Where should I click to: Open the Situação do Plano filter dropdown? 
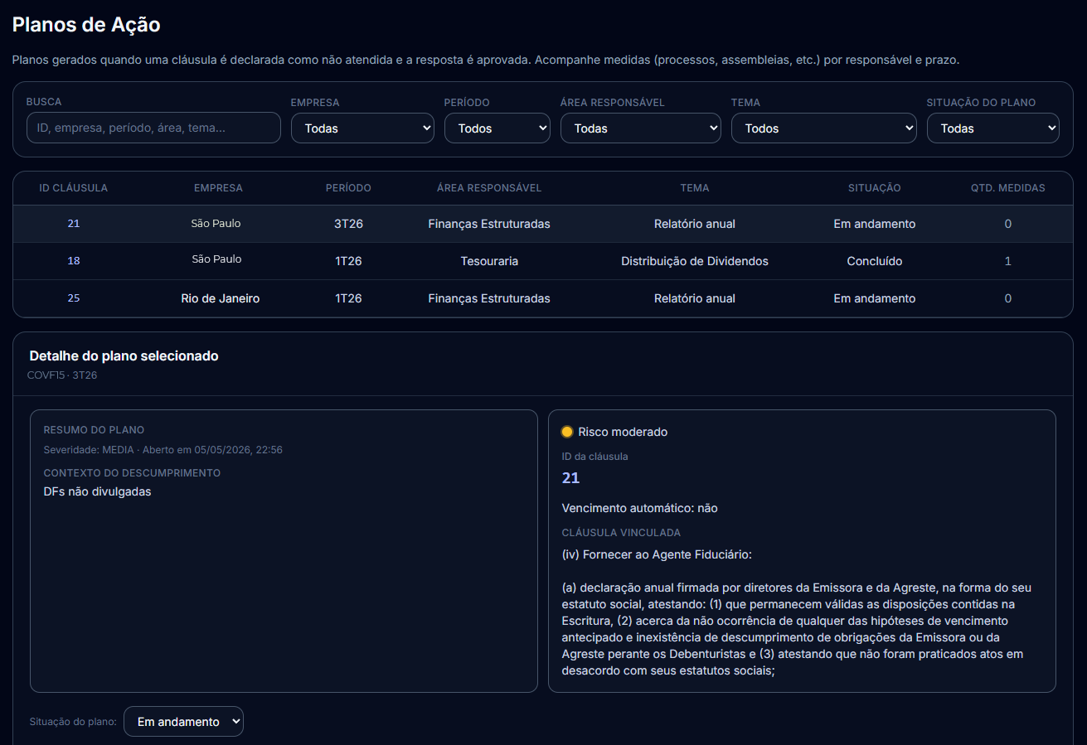(x=993, y=128)
